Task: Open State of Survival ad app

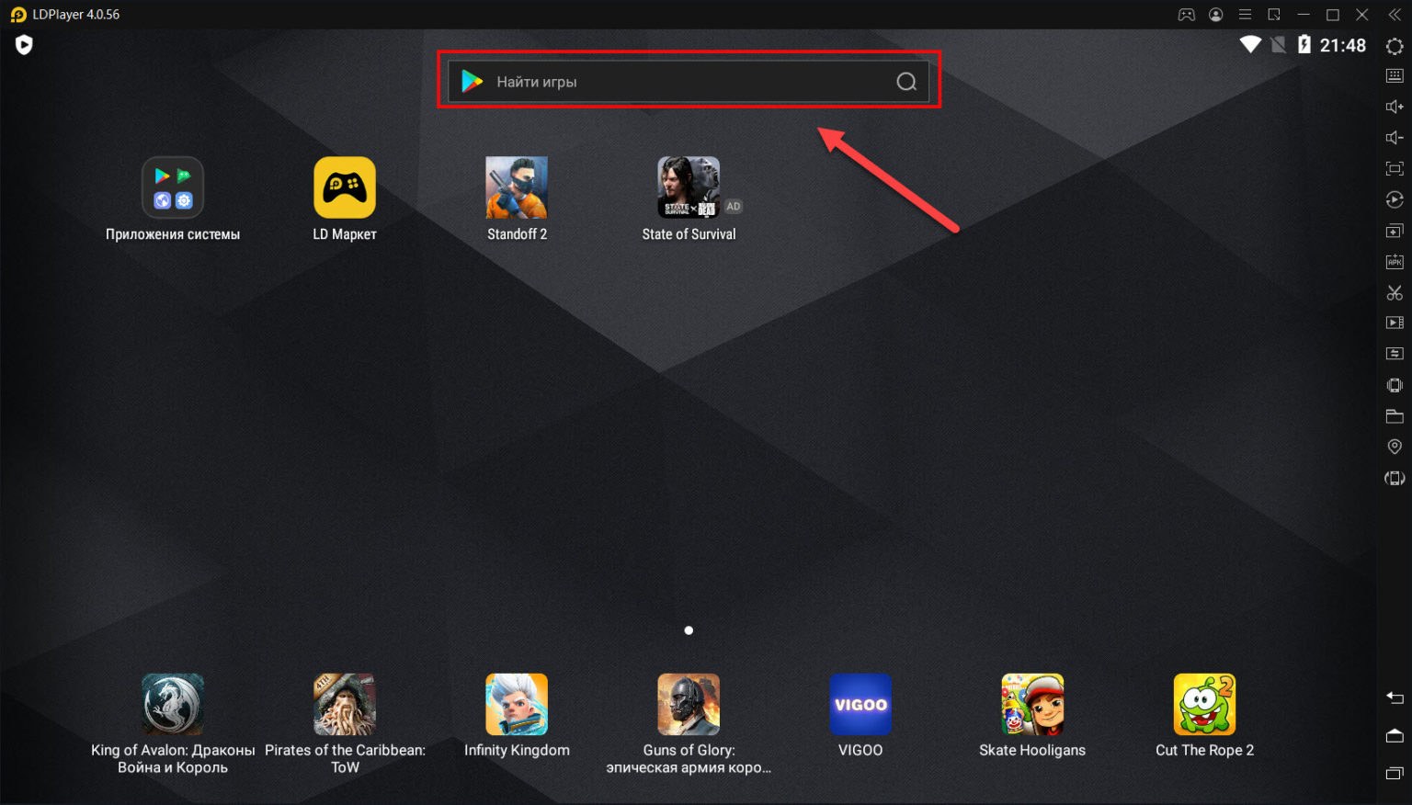Action: [689, 187]
